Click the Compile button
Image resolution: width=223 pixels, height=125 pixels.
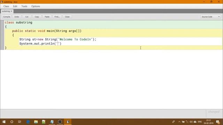[x=7, y=17]
